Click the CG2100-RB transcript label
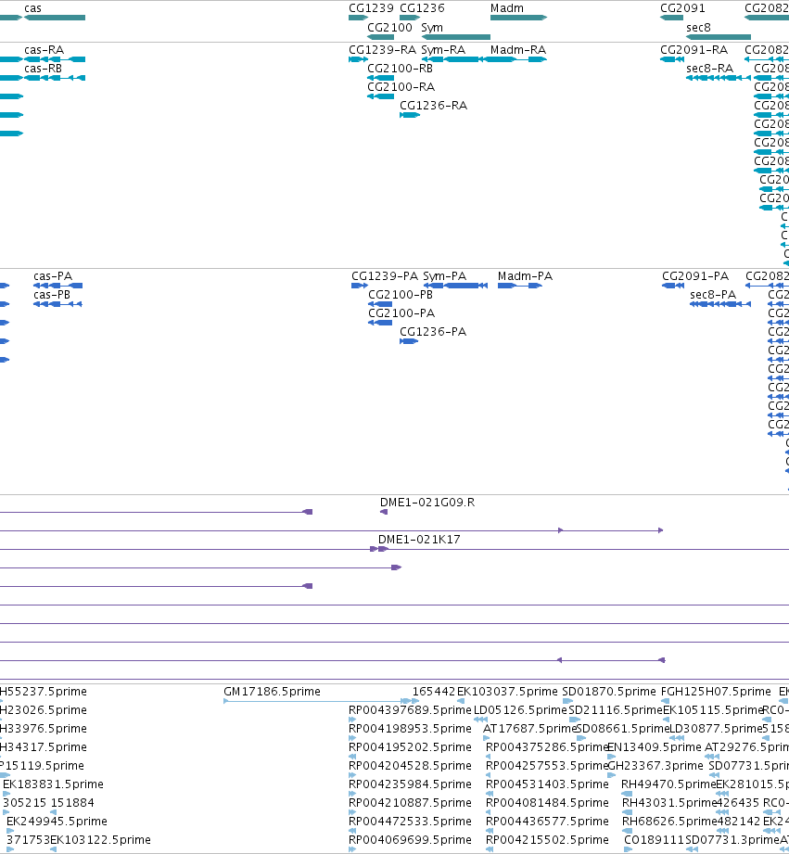This screenshot has height=854, width=789. pyautogui.click(x=401, y=69)
